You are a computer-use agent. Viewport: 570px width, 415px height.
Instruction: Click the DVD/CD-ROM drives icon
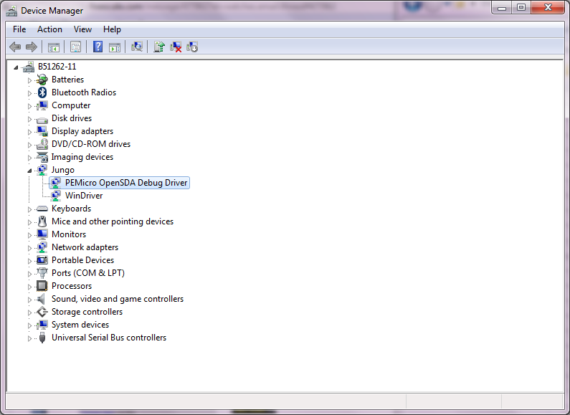(x=42, y=144)
